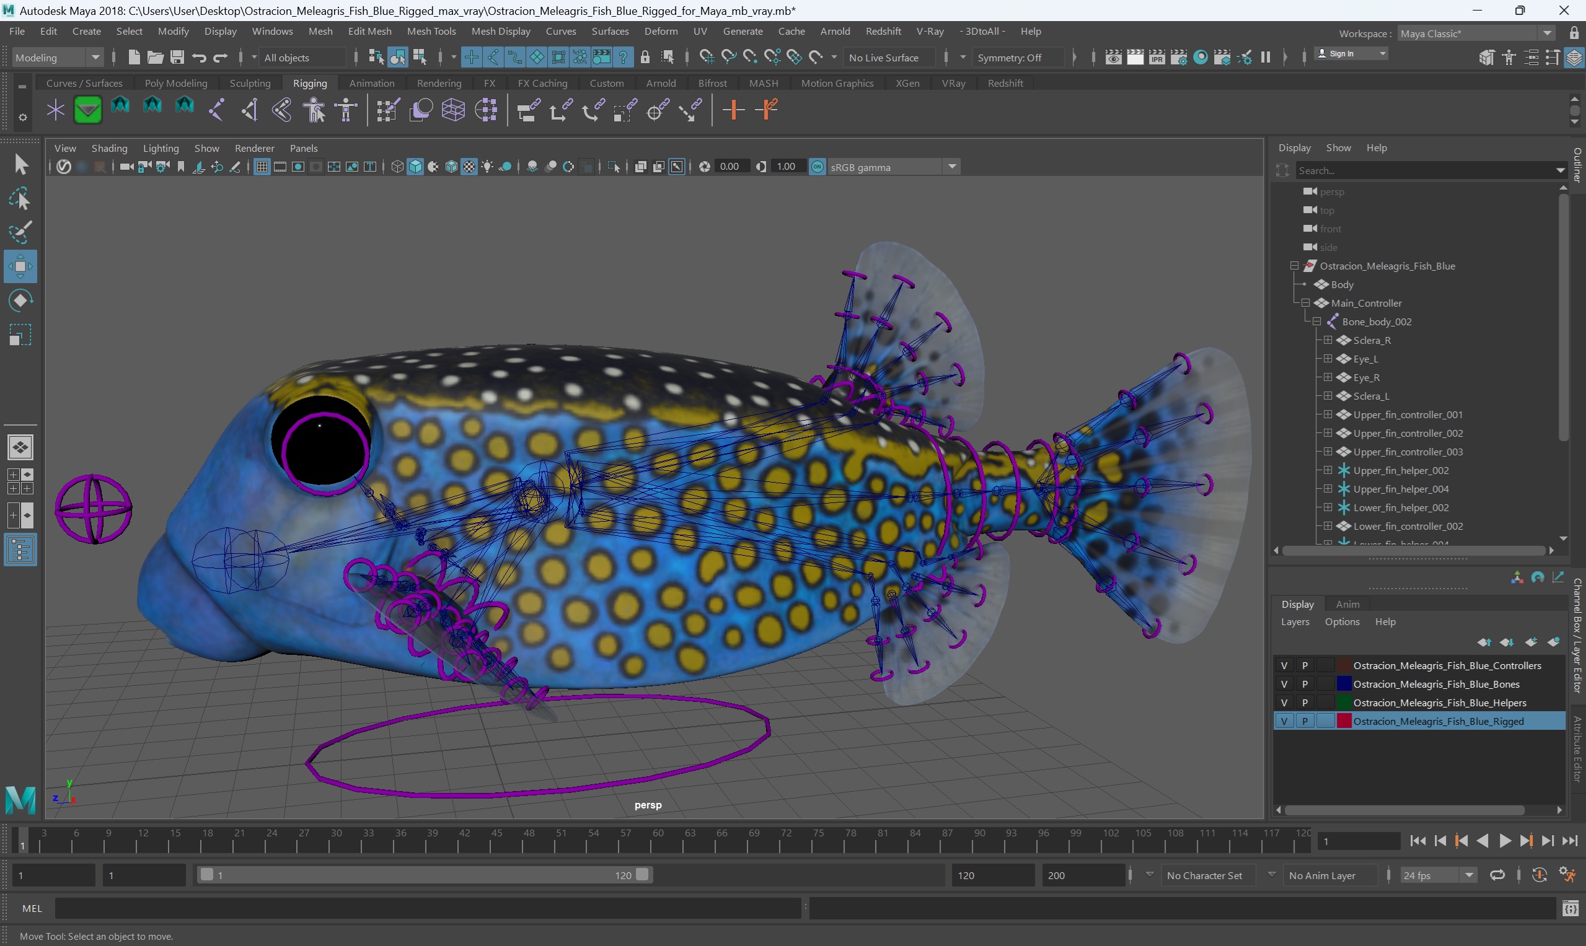The width and height of the screenshot is (1586, 946).
Task: Toggle the sRGB gamma color management button
Action: (x=817, y=167)
